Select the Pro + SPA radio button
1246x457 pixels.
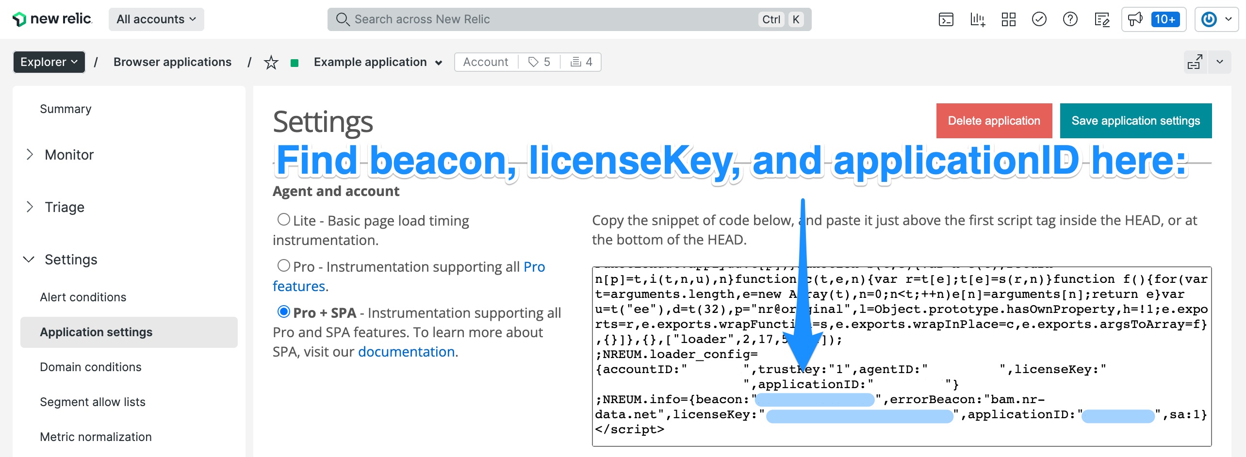pyautogui.click(x=284, y=311)
